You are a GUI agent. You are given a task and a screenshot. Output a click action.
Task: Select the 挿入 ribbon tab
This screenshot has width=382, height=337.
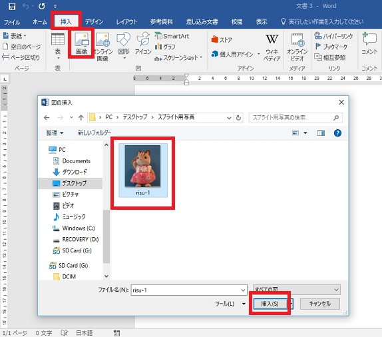click(66, 22)
